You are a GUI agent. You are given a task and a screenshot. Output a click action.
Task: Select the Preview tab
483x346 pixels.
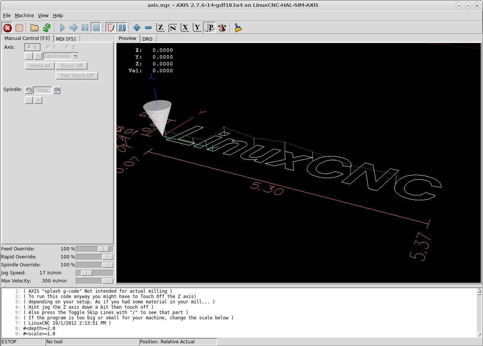(128, 38)
